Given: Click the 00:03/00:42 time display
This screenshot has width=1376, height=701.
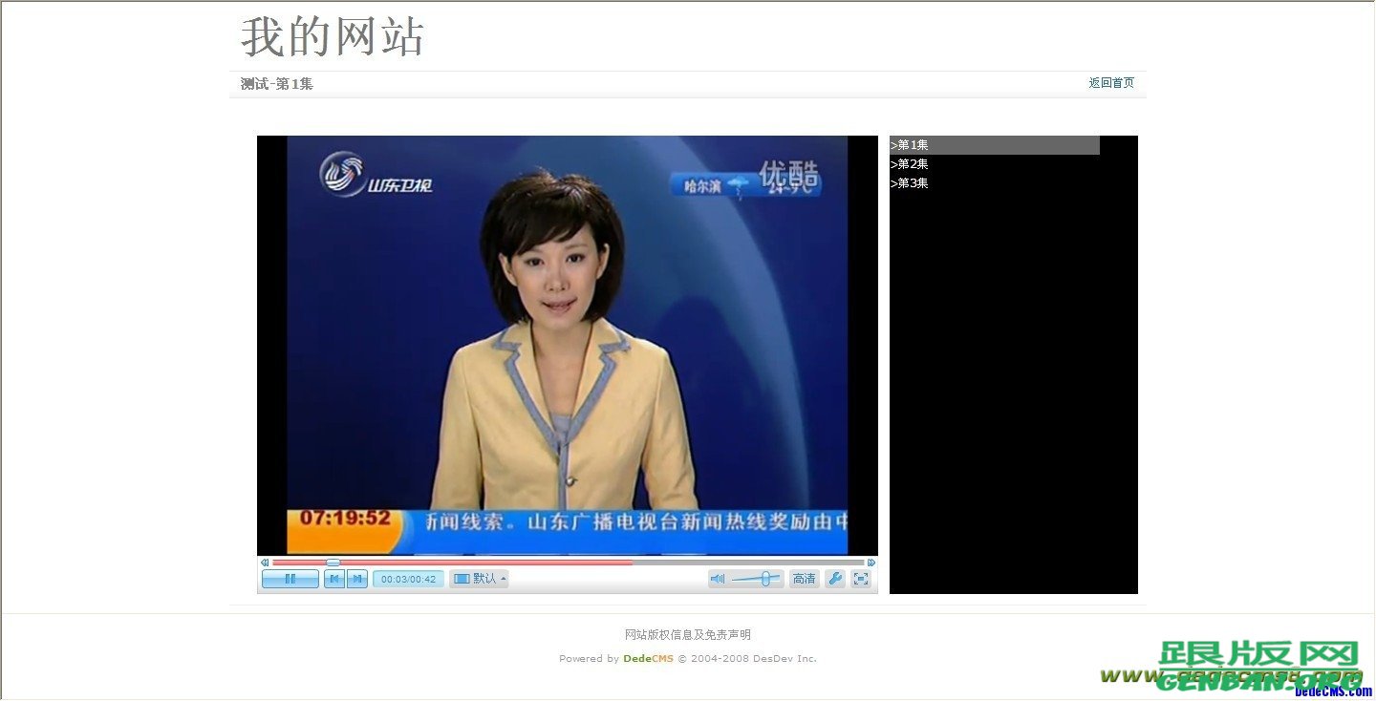Looking at the screenshot, I should pos(408,578).
